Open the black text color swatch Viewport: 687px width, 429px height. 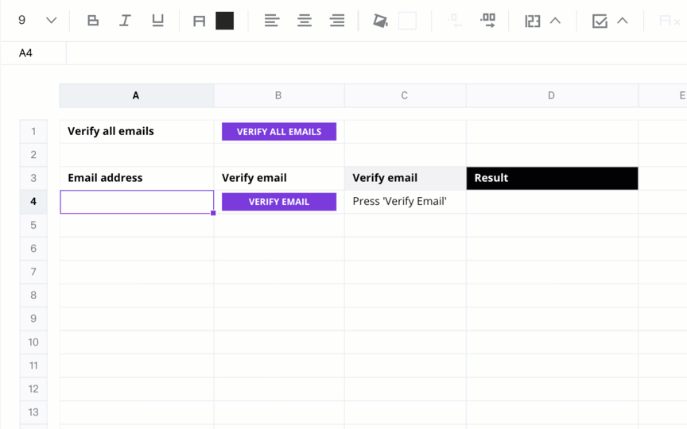point(225,21)
